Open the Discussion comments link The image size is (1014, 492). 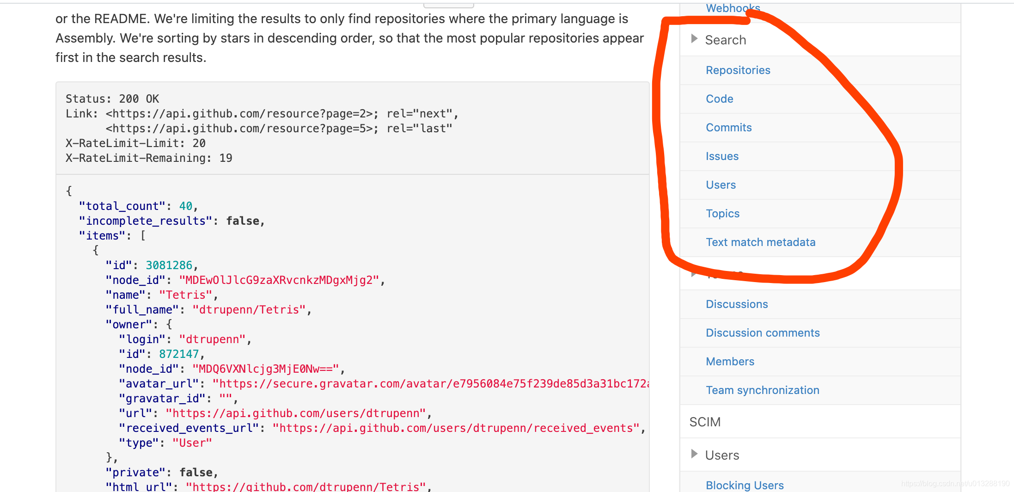click(763, 332)
